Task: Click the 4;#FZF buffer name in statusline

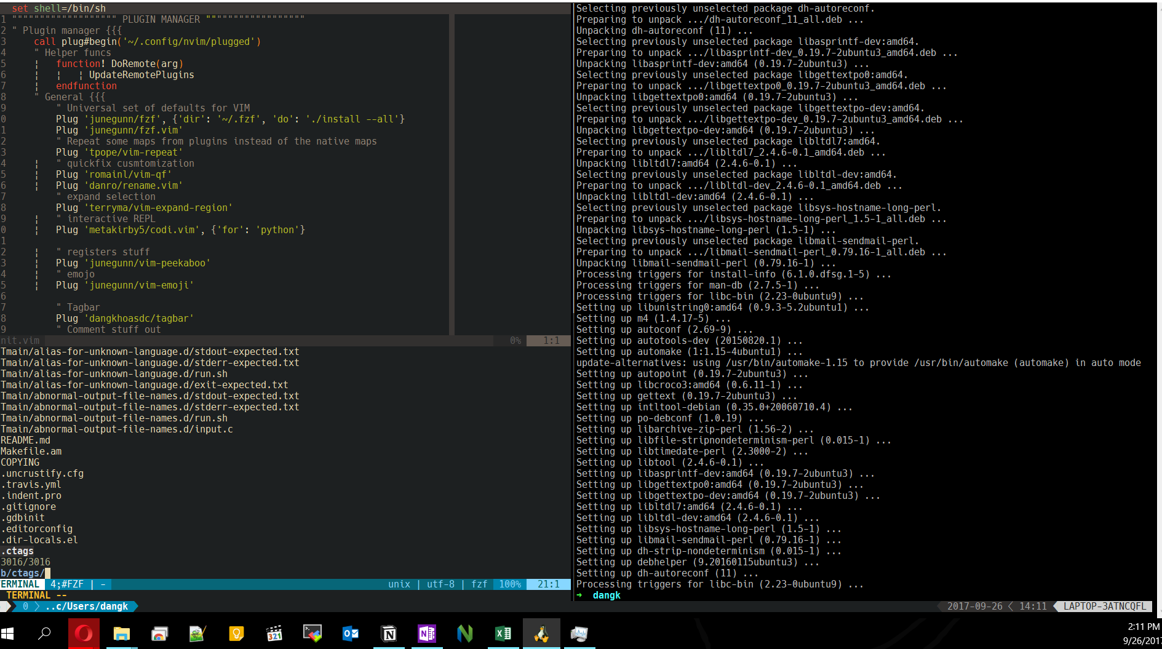Action: point(67,584)
